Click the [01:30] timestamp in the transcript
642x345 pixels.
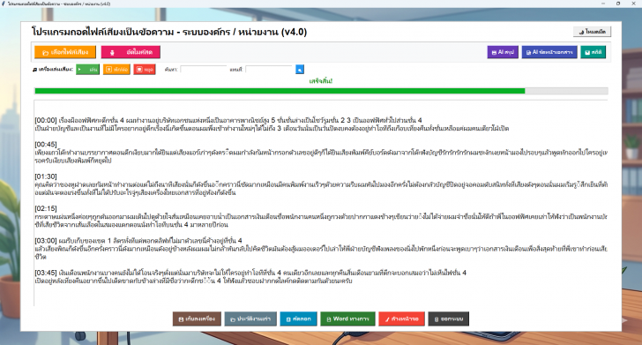coord(46,176)
